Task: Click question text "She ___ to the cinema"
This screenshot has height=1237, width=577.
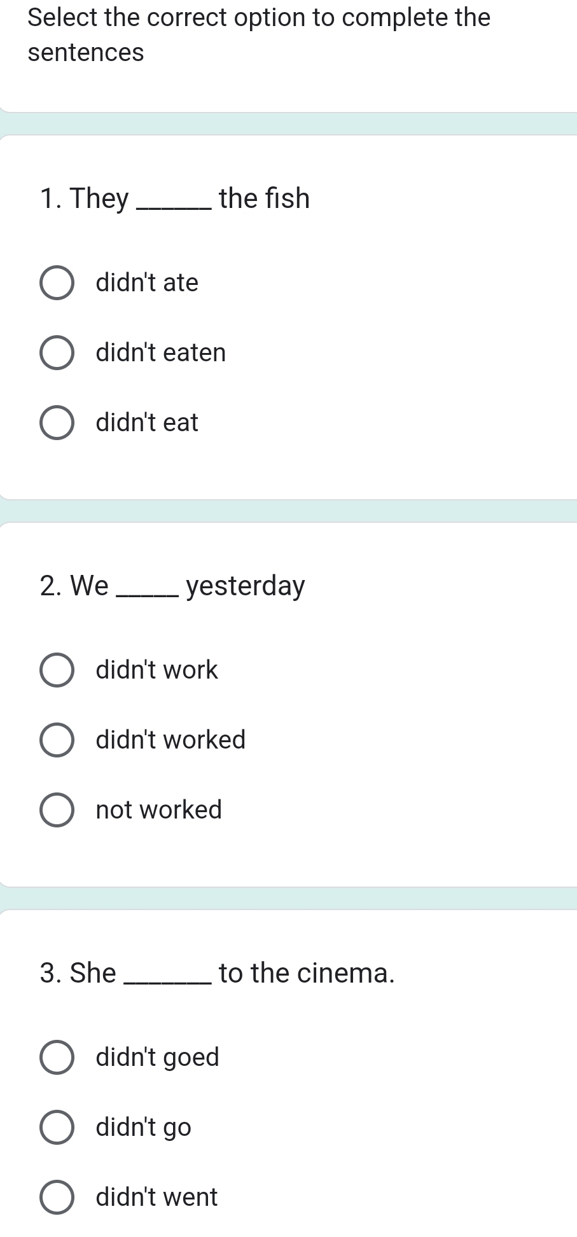Action: (x=217, y=973)
